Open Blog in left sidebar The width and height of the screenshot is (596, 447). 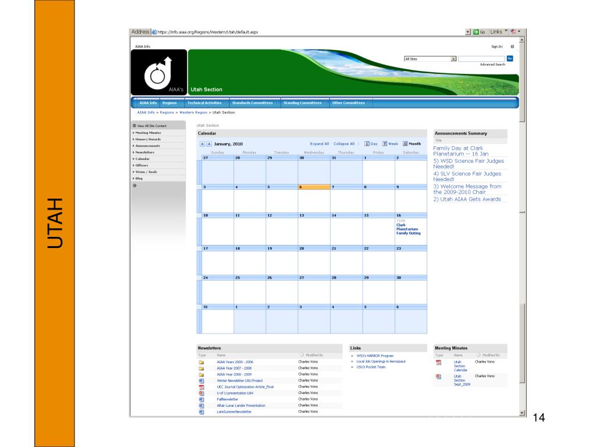(139, 178)
